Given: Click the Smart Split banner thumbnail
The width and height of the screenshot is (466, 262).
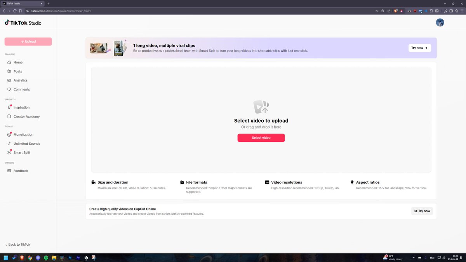Looking at the screenshot, I should (x=110, y=48).
